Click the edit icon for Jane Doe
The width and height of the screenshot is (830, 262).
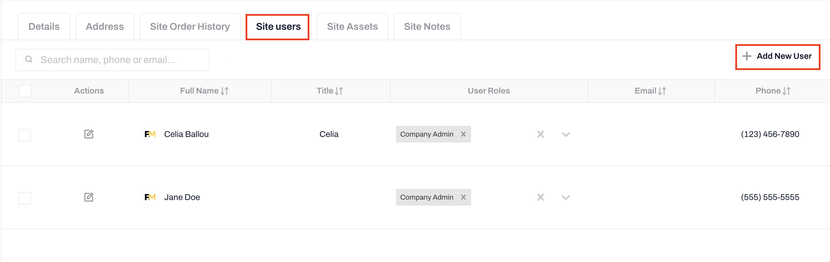click(x=89, y=197)
